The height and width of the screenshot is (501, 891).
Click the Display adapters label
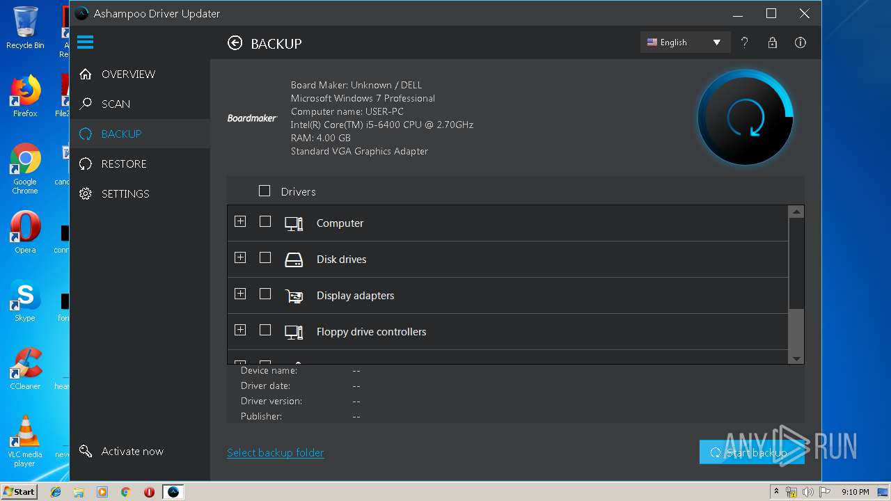(x=355, y=296)
